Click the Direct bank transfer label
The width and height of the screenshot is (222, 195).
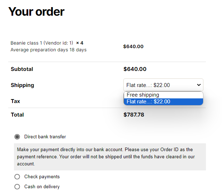45,137
